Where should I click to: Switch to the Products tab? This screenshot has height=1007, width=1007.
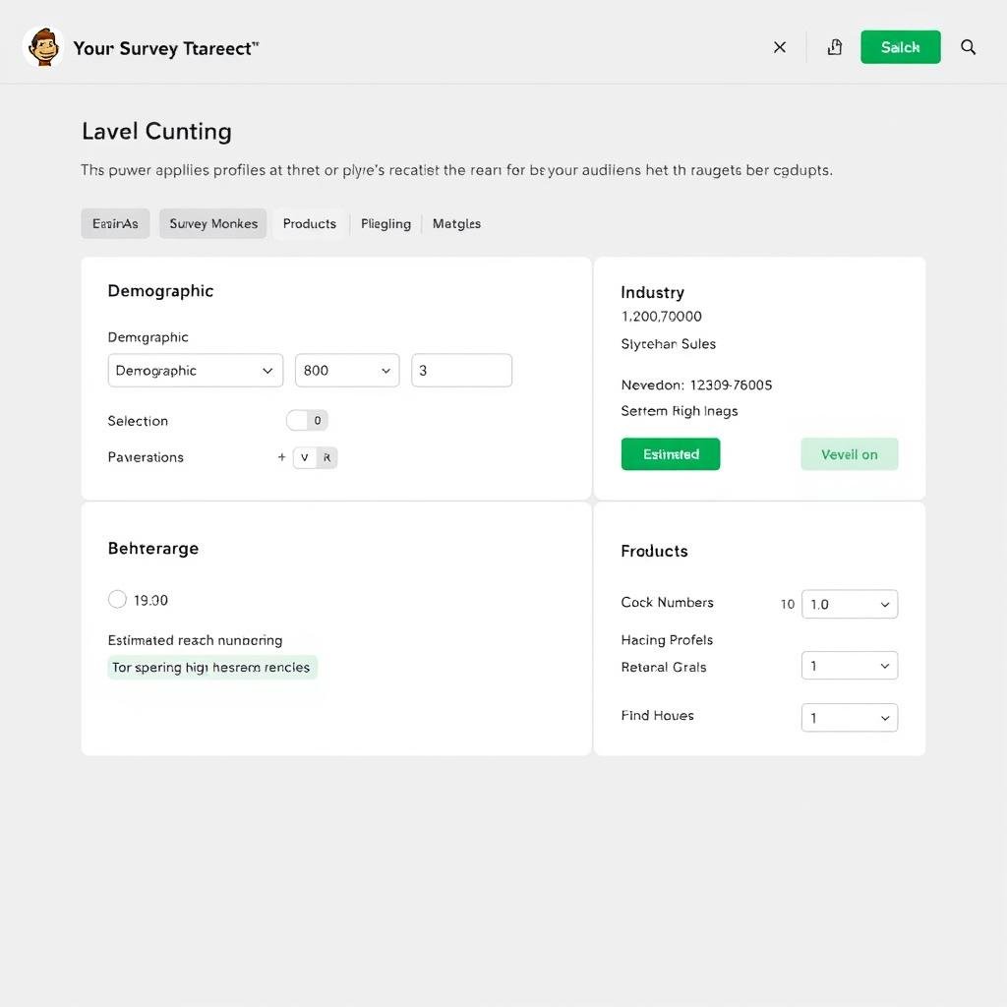309,223
